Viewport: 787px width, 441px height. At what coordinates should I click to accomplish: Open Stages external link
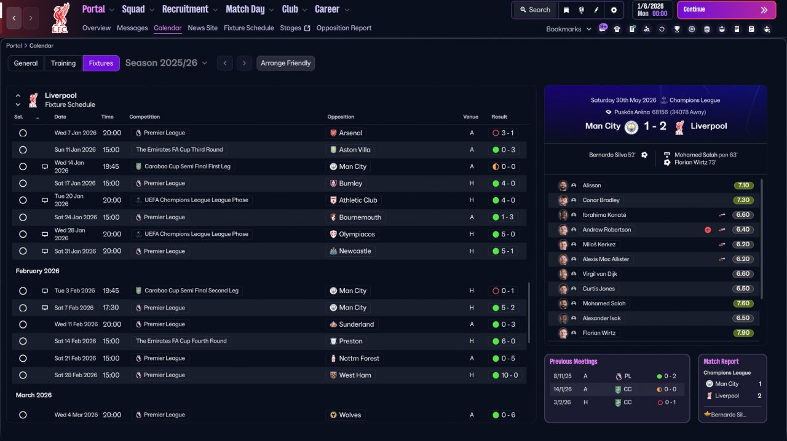pyautogui.click(x=295, y=28)
